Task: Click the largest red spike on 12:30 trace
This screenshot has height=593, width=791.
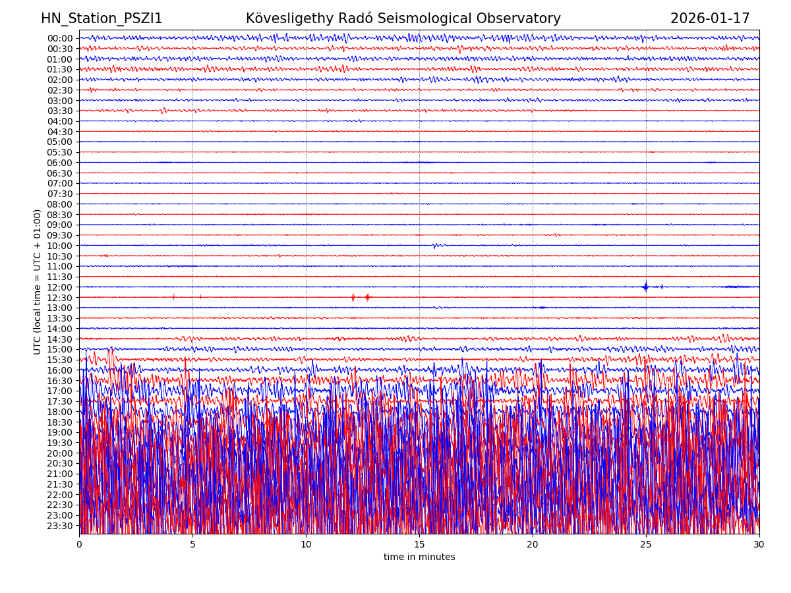Action: tap(367, 297)
